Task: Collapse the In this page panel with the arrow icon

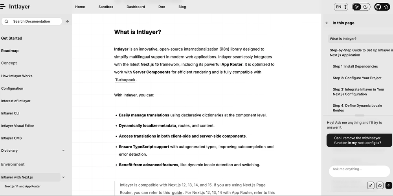Action: click(x=326, y=23)
